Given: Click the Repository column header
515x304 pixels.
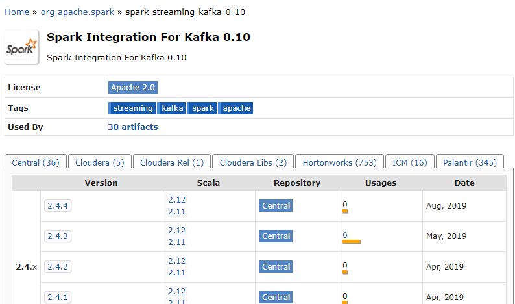Looking at the screenshot, I should coord(297,183).
